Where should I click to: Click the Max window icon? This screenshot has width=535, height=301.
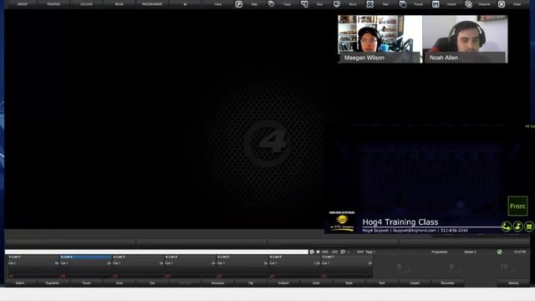(x=369, y=4)
